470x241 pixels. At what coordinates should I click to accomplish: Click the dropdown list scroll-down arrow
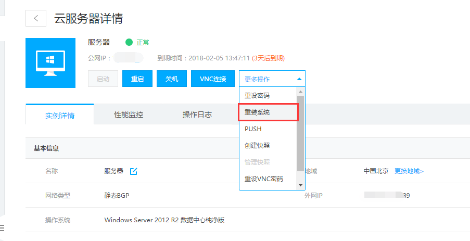300,185
